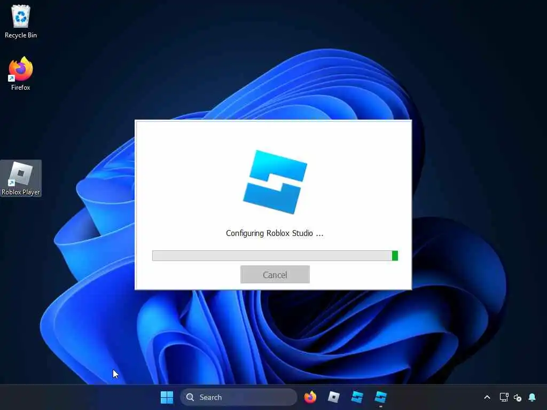The width and height of the screenshot is (547, 410).
Task: Click the search magnifier icon in taskbar
Action: [190, 397]
